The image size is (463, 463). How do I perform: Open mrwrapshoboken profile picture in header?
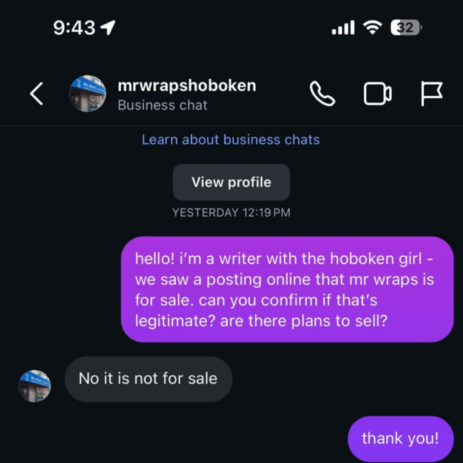tap(88, 93)
